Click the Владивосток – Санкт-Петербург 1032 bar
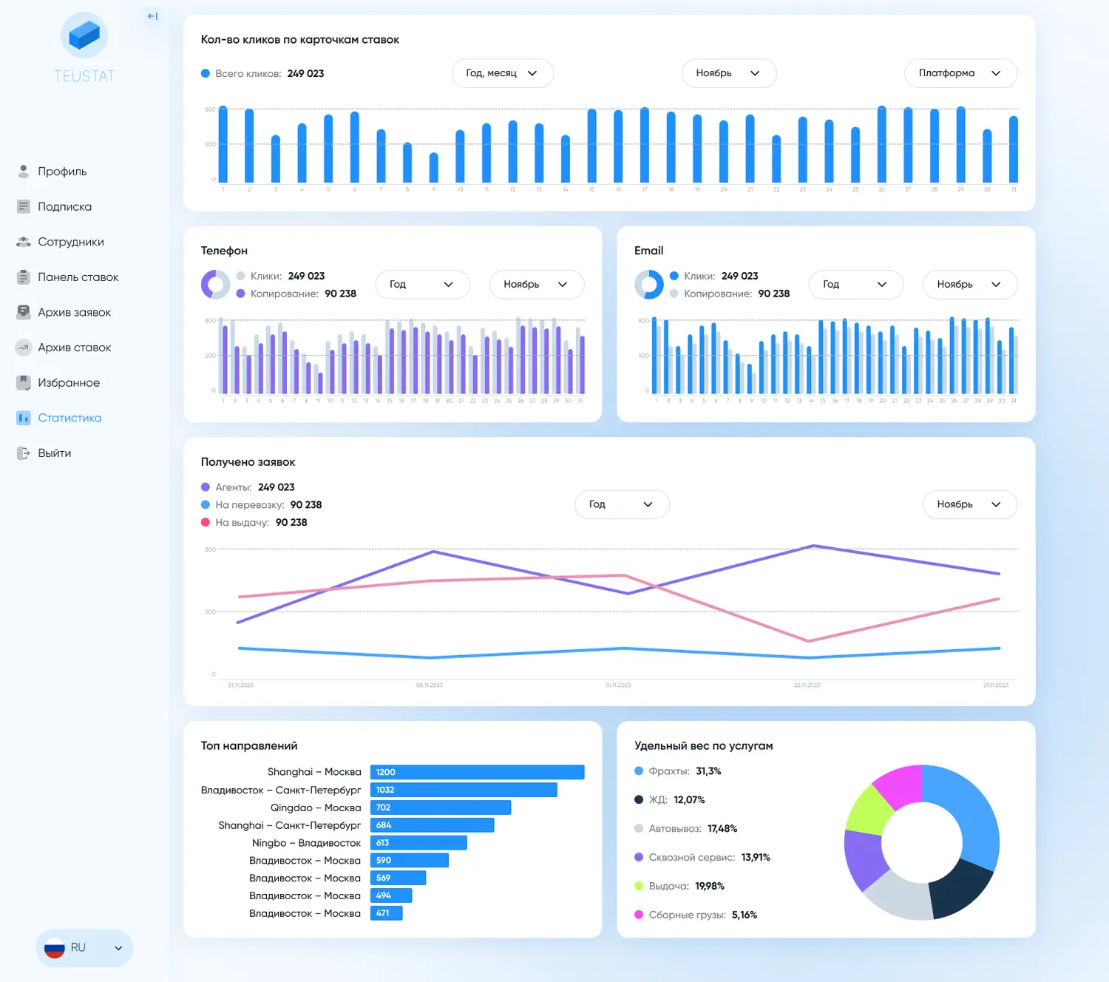1109x982 pixels. click(464, 790)
